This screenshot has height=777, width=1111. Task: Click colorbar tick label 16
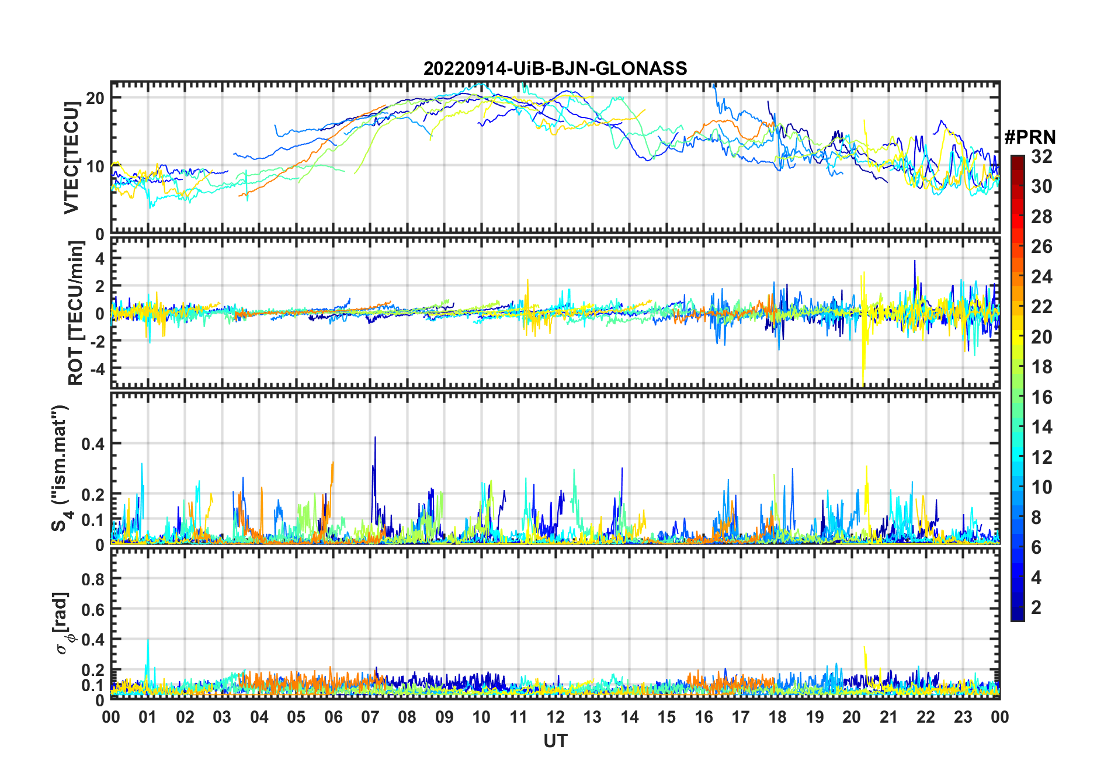[1041, 397]
